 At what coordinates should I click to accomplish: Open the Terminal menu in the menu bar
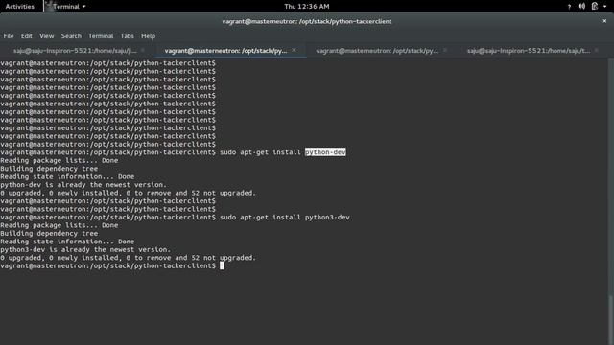[101, 36]
